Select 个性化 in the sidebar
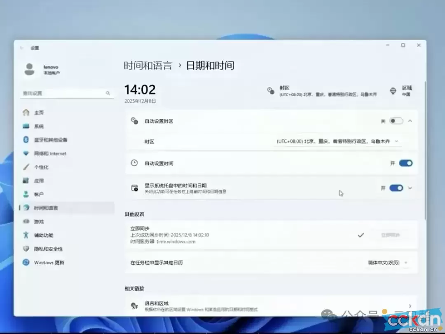The width and height of the screenshot is (445, 334). pos(67,167)
